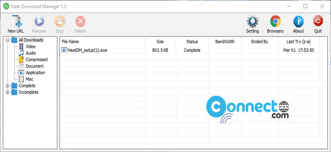This screenshot has height=152, width=331.
Task: Click the Complete status cell
Action: (192, 50)
